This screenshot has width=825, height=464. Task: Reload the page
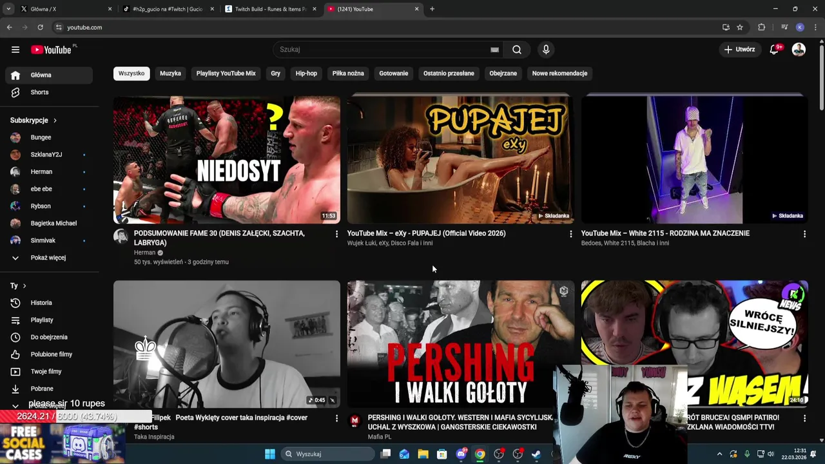40,27
